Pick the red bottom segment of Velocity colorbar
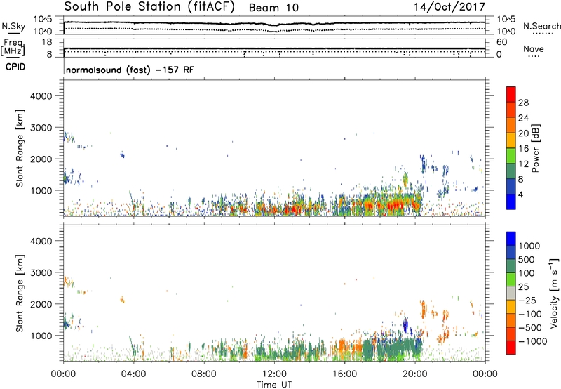This screenshot has height=389, width=561. point(511,348)
